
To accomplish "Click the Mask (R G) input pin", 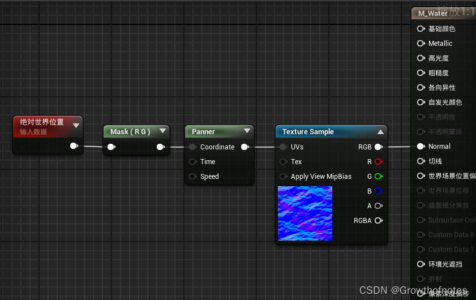I will click(112, 147).
